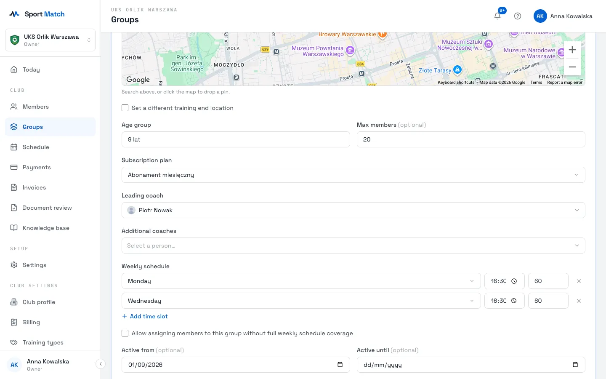Collapse the sidebar with the chevron button
The width and height of the screenshot is (606, 379).
pos(101,364)
